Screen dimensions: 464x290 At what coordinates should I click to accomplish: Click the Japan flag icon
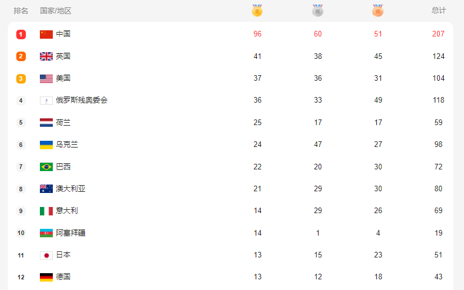[47, 255]
